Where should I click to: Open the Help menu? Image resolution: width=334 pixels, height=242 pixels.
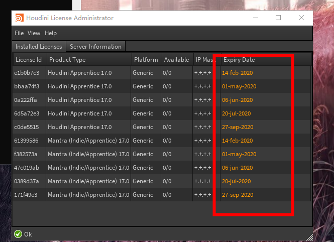point(51,33)
